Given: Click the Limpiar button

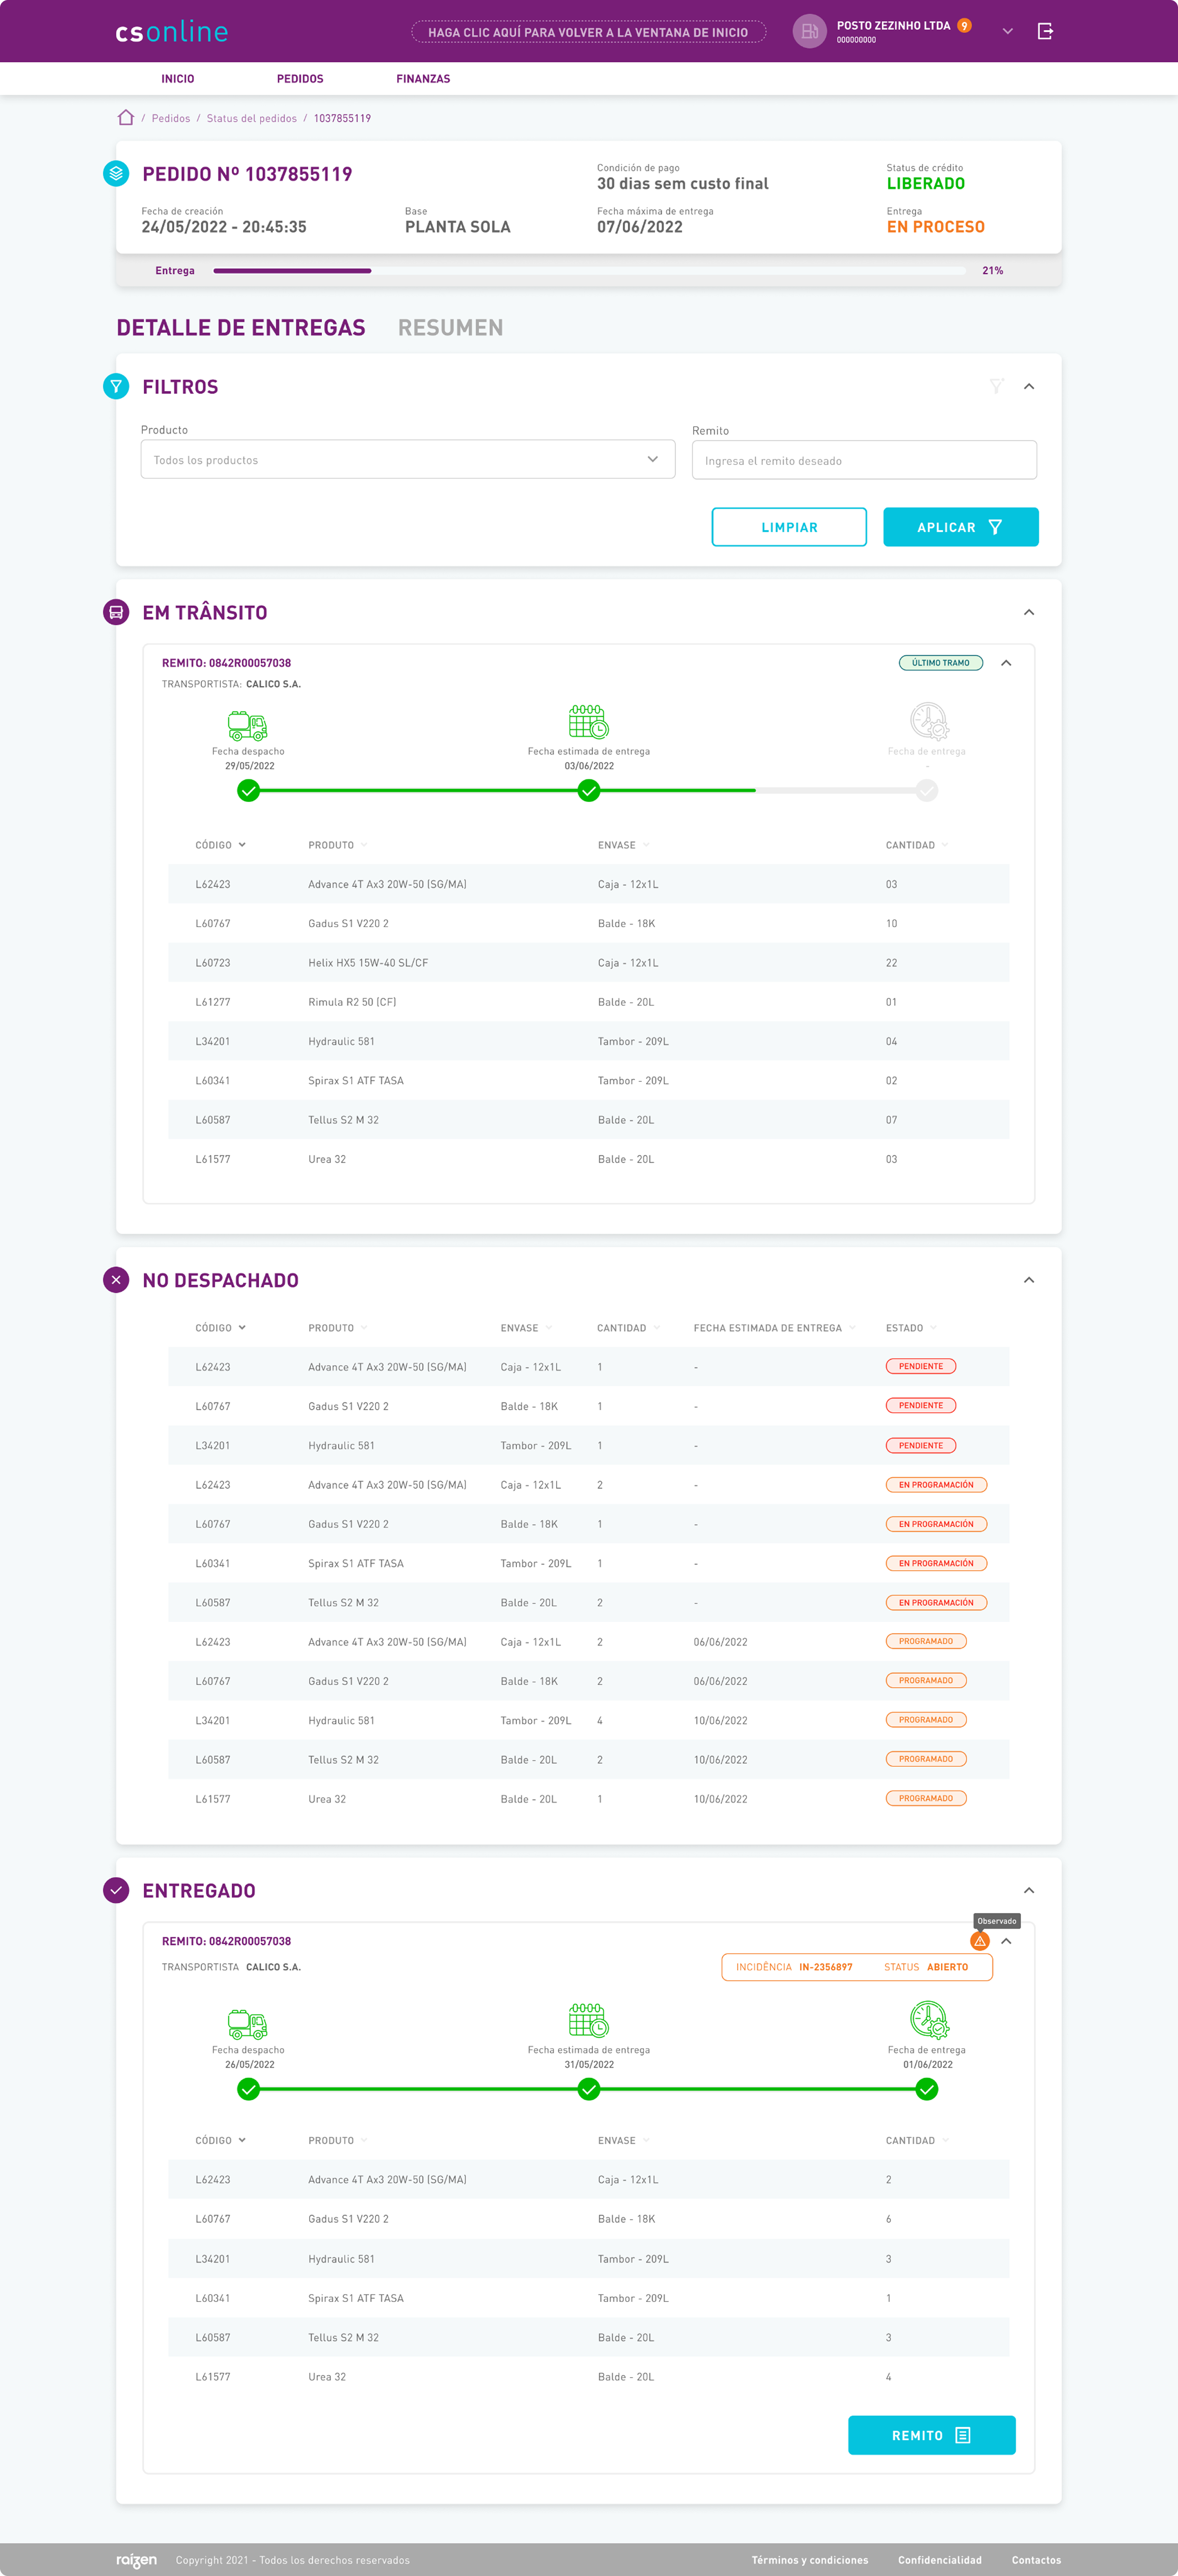Looking at the screenshot, I should click(789, 527).
